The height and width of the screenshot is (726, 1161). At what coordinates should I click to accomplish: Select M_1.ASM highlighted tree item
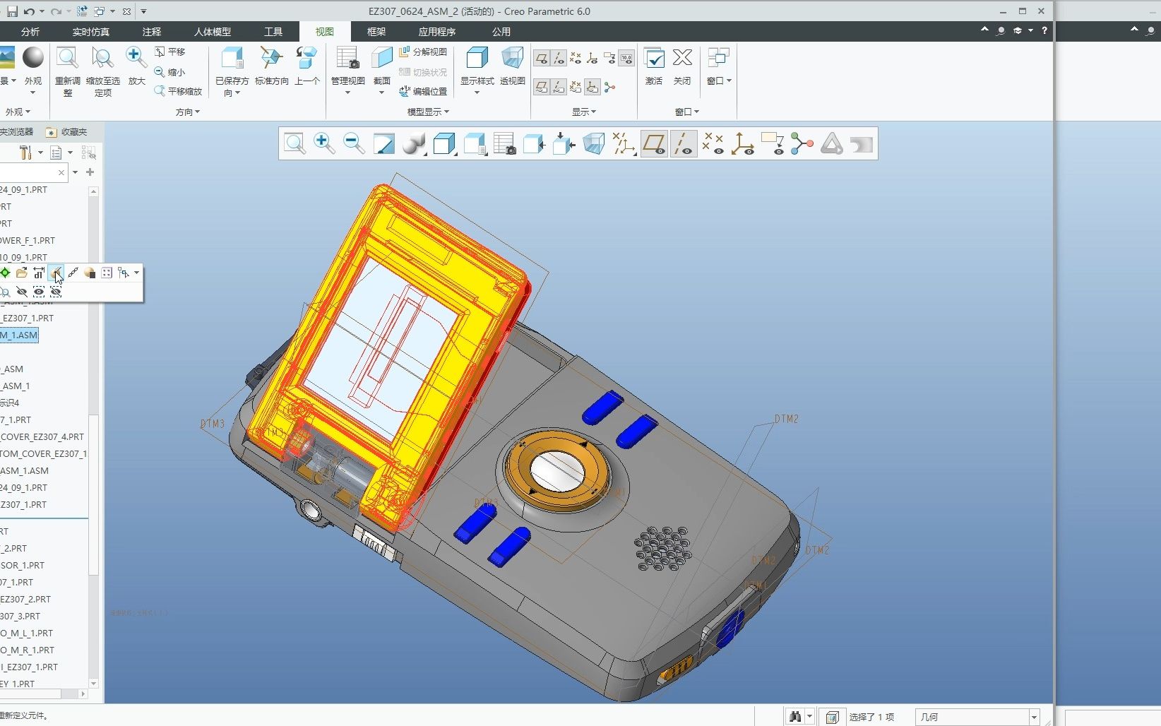pos(19,335)
